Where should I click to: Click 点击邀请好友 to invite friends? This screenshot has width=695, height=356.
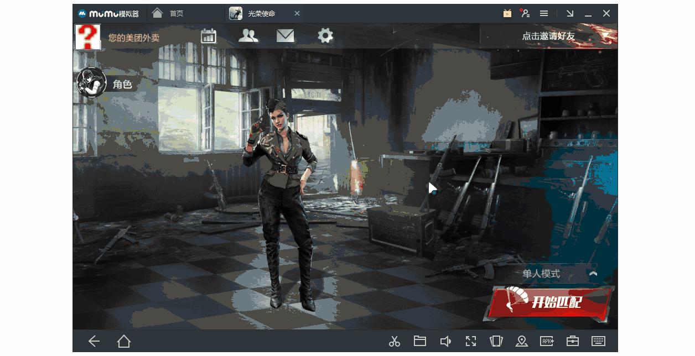tap(548, 36)
